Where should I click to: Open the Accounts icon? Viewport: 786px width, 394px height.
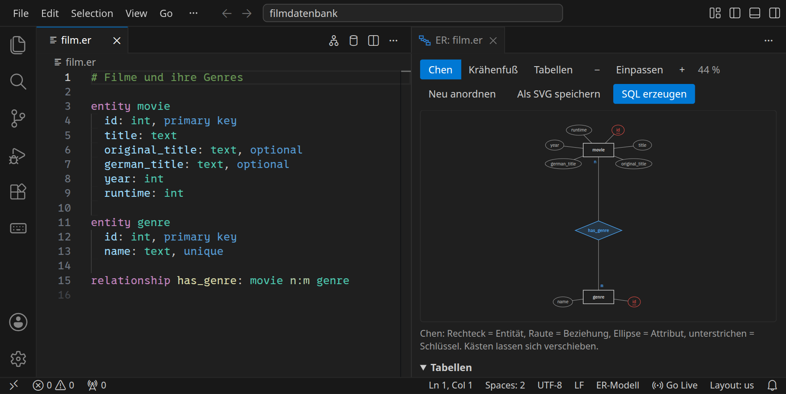point(18,322)
